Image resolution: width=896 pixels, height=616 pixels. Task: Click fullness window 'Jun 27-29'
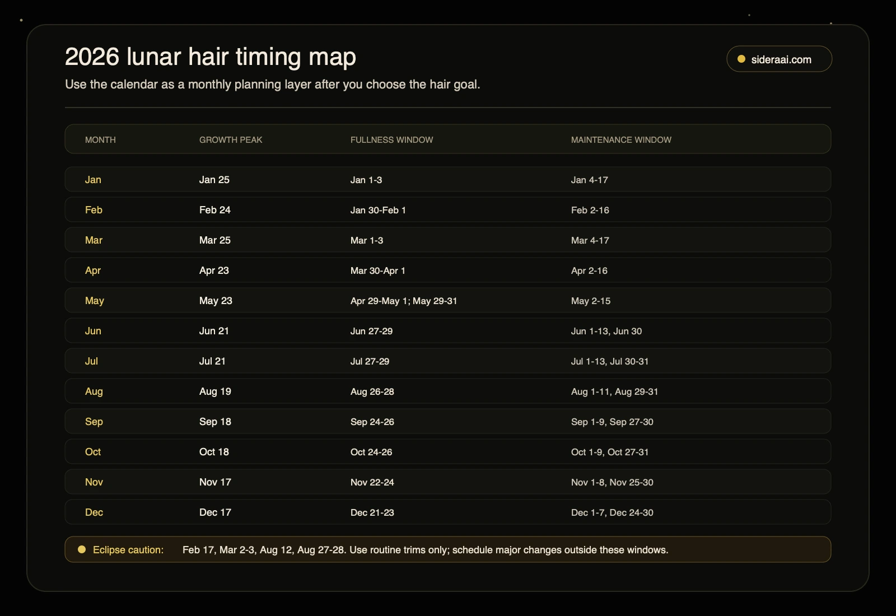tap(371, 331)
